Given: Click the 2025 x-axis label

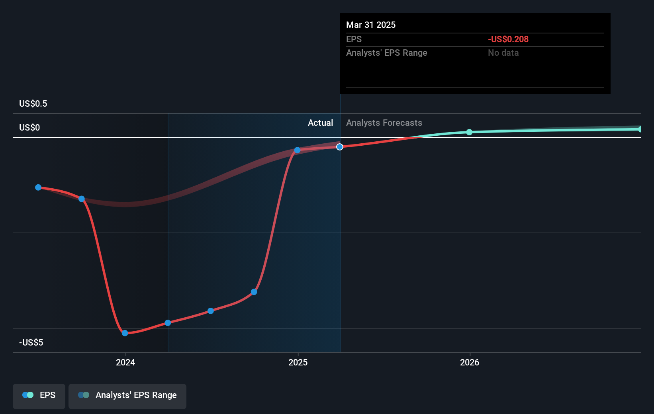Looking at the screenshot, I should click(x=298, y=362).
